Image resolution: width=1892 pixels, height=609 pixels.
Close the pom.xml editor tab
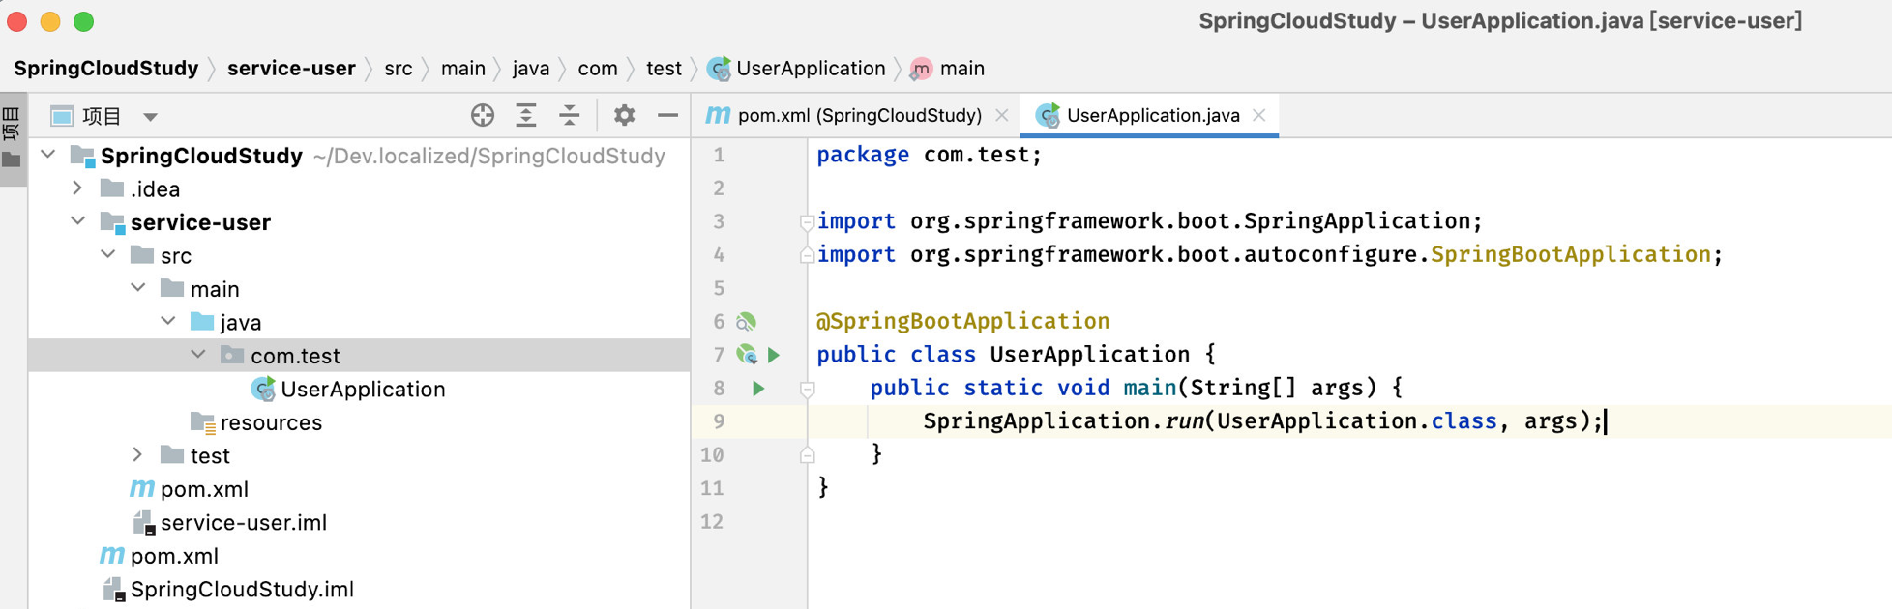[1002, 115]
